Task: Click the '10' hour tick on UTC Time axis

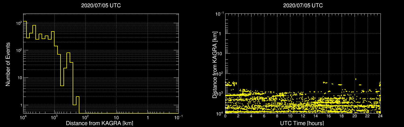Action: point(290,116)
